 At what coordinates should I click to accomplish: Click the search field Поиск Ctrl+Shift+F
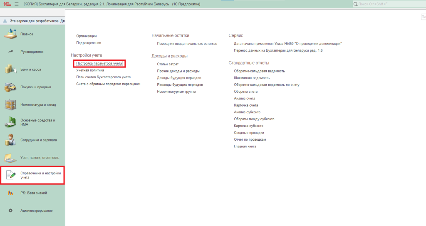click(x=389, y=4)
